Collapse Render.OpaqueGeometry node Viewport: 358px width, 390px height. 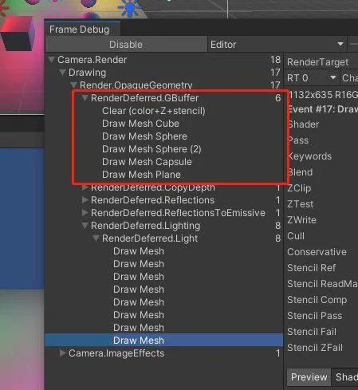click(x=73, y=85)
